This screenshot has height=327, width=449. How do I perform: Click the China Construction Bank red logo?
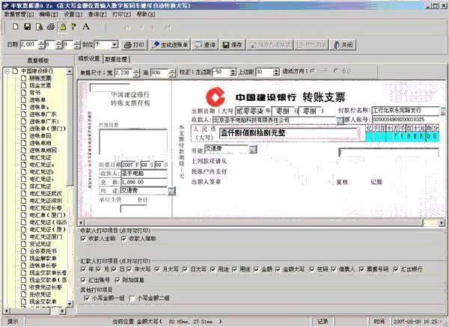click(x=216, y=97)
